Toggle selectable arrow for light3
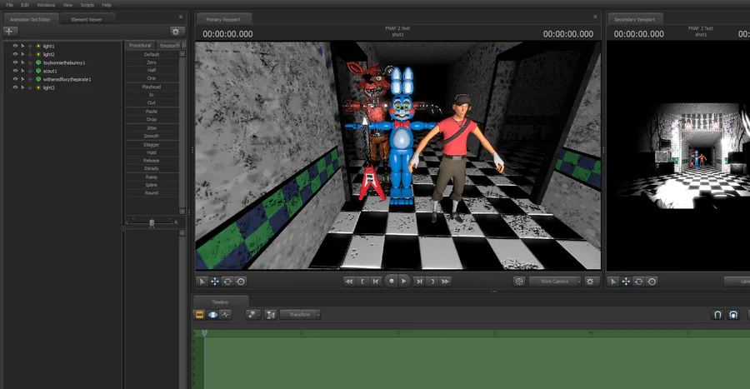 point(22,87)
